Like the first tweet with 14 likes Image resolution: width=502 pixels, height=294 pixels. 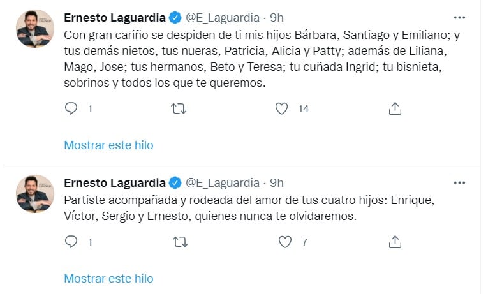282,109
